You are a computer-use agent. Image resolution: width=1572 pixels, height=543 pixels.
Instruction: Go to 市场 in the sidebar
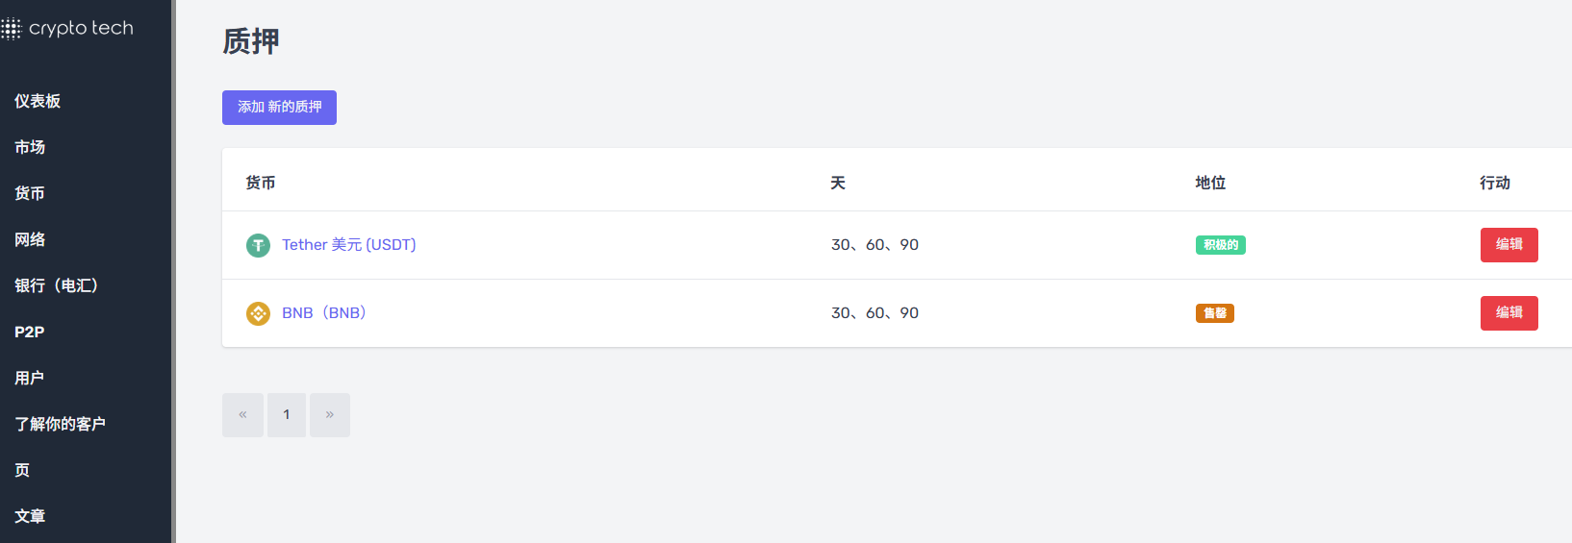pos(30,147)
